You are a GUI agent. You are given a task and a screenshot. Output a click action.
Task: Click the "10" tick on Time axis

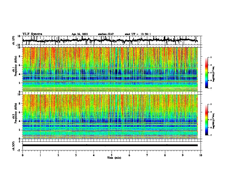201,155
